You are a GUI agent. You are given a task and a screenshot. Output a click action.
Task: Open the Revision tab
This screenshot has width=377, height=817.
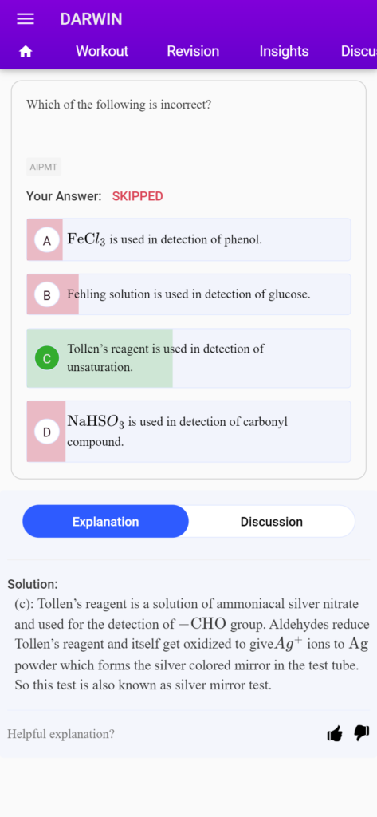coord(193,51)
